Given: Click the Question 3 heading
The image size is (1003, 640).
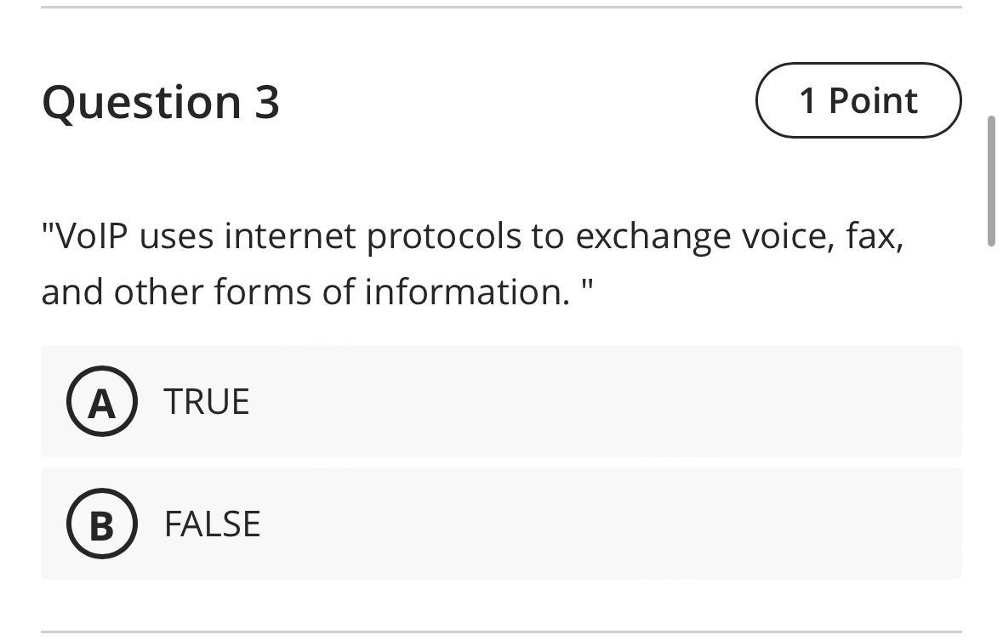Looking at the screenshot, I should (x=162, y=102).
